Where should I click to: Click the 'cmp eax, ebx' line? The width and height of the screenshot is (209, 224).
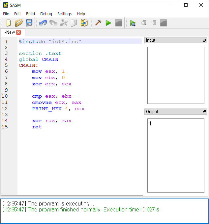click(x=52, y=96)
